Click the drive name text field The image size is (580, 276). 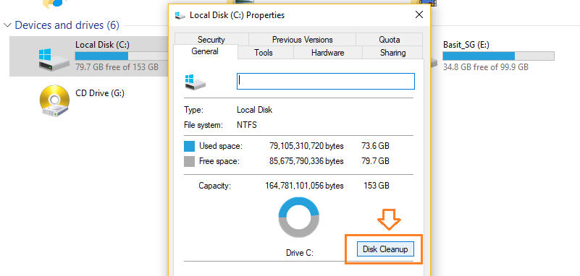pos(326,81)
